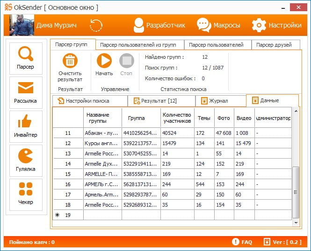
Task: Open the Рассылка envelope section
Action: [26, 92]
